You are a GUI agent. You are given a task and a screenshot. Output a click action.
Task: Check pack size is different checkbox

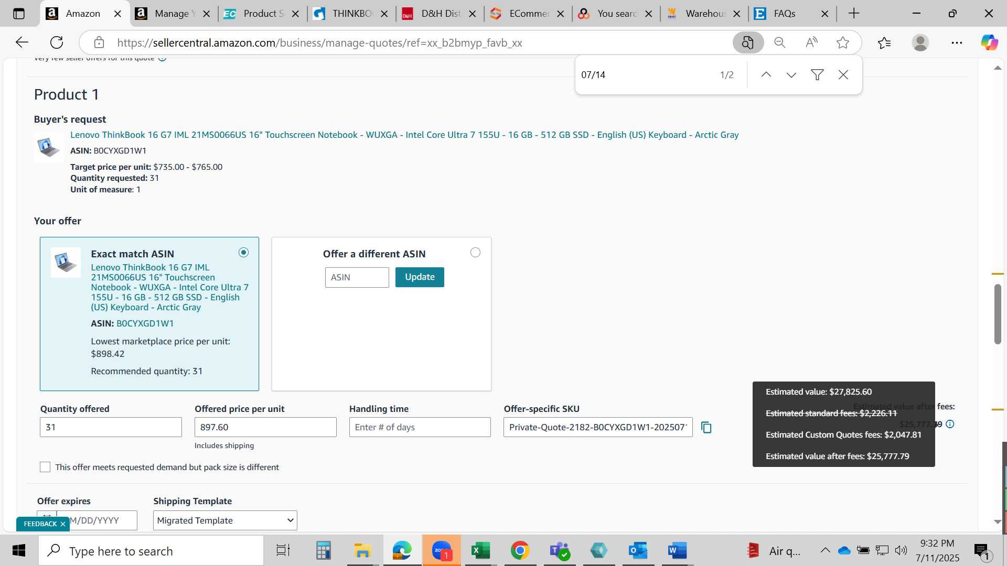[45, 467]
